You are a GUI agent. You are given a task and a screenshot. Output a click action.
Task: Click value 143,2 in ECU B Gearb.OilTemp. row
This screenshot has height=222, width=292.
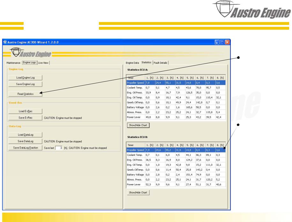pos(199,170)
